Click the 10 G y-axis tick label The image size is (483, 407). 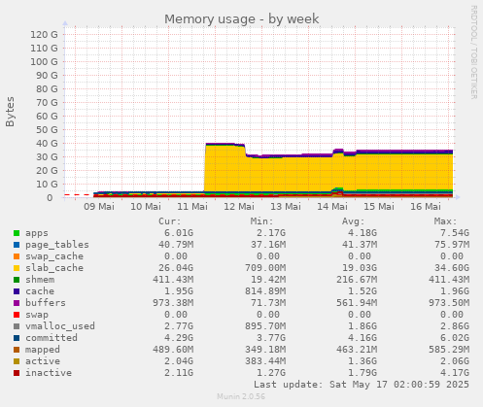[x=47, y=184]
